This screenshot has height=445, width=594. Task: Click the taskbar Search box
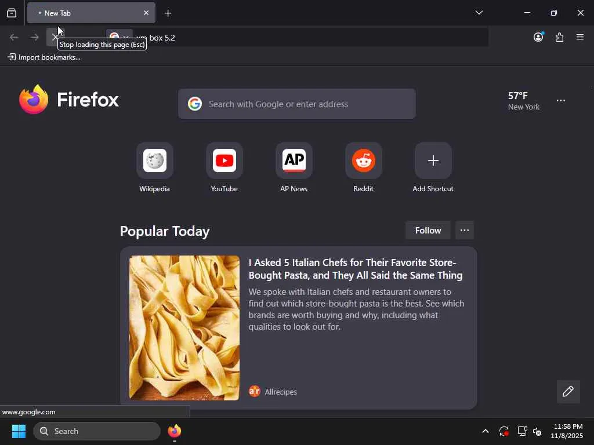97,431
